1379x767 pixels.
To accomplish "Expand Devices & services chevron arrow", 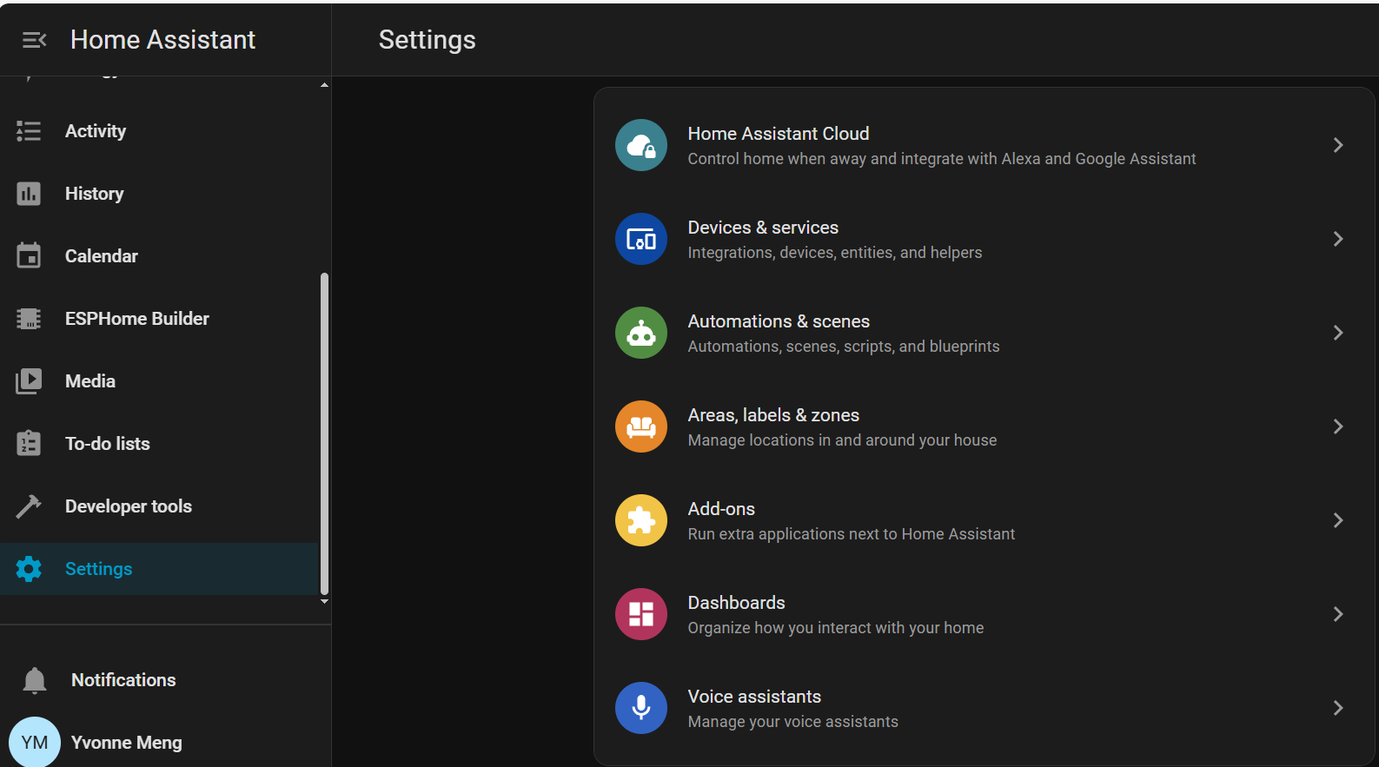I will 1338,239.
